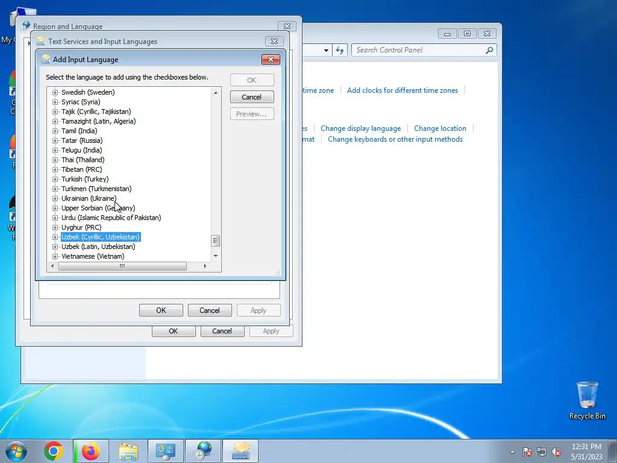Click the disabled OK button in Add Input Language
617x463 pixels.
[252, 80]
